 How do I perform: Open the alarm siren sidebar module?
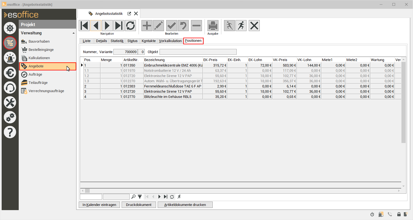pyautogui.click(x=10, y=58)
